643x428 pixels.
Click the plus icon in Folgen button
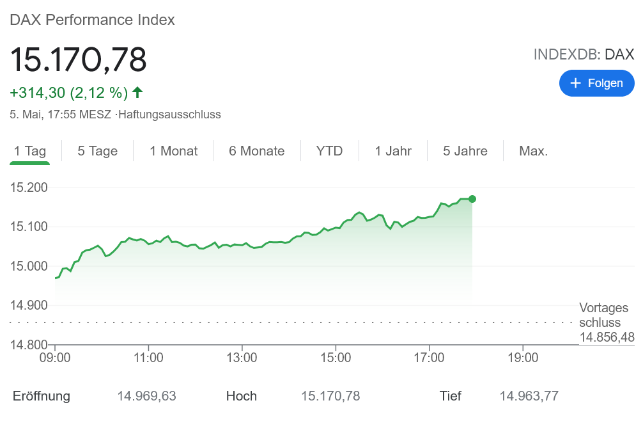(575, 83)
